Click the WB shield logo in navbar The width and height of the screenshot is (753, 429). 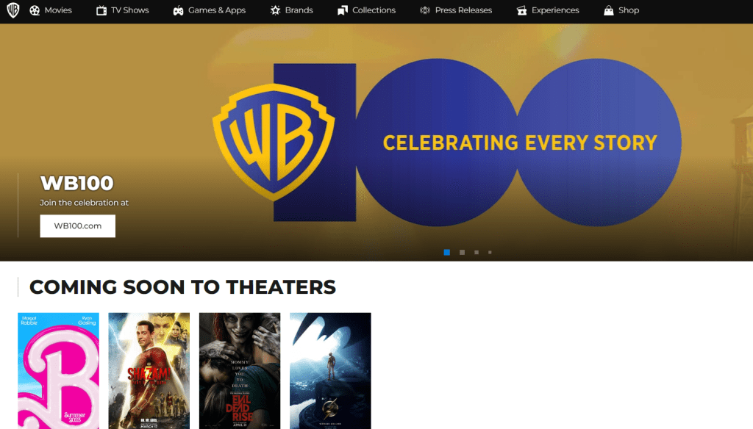(13, 10)
